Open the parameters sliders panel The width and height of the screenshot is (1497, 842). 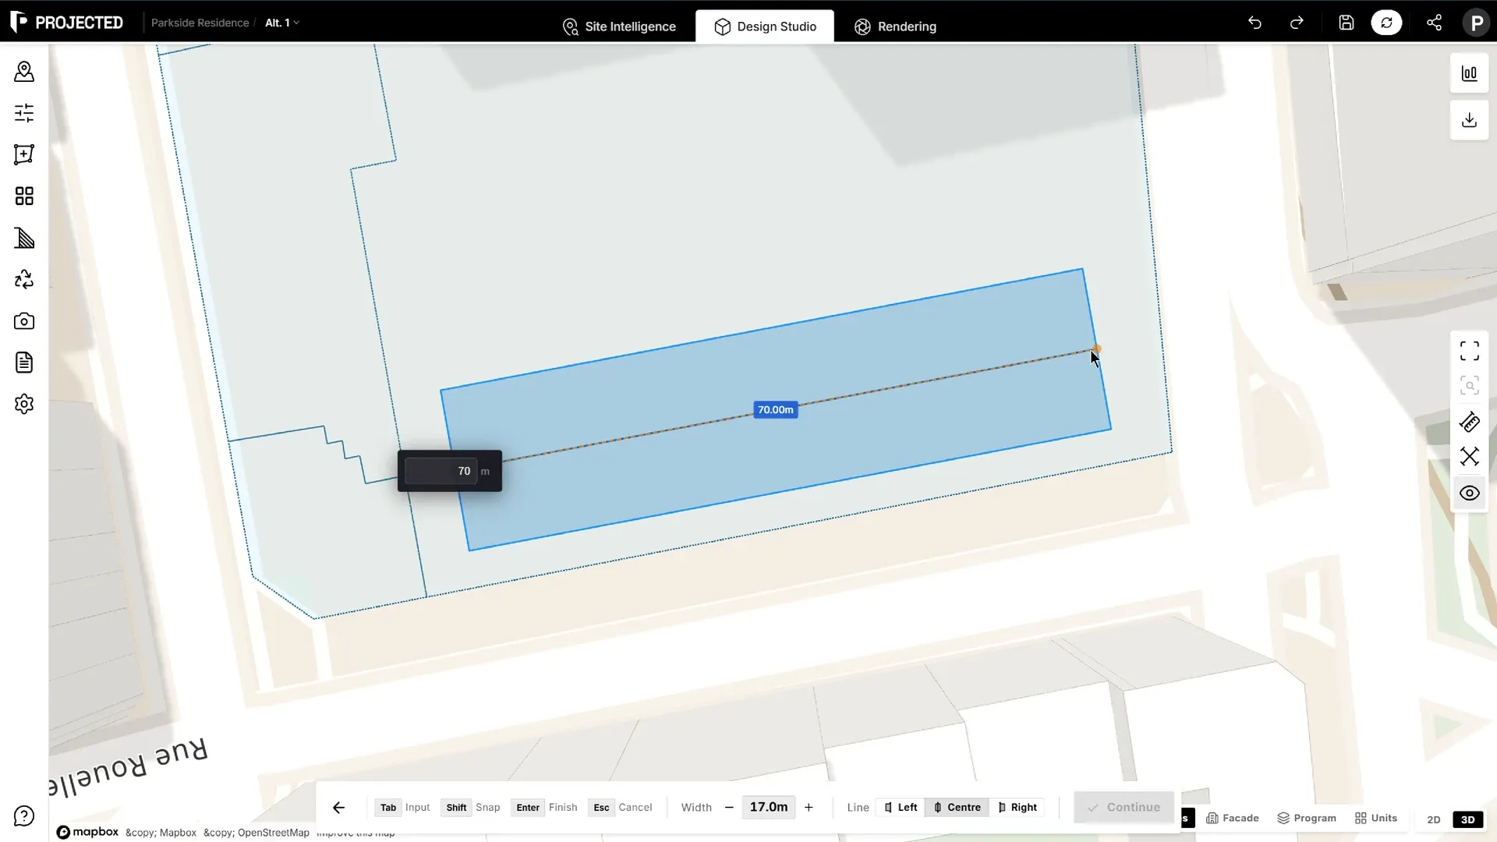point(24,113)
